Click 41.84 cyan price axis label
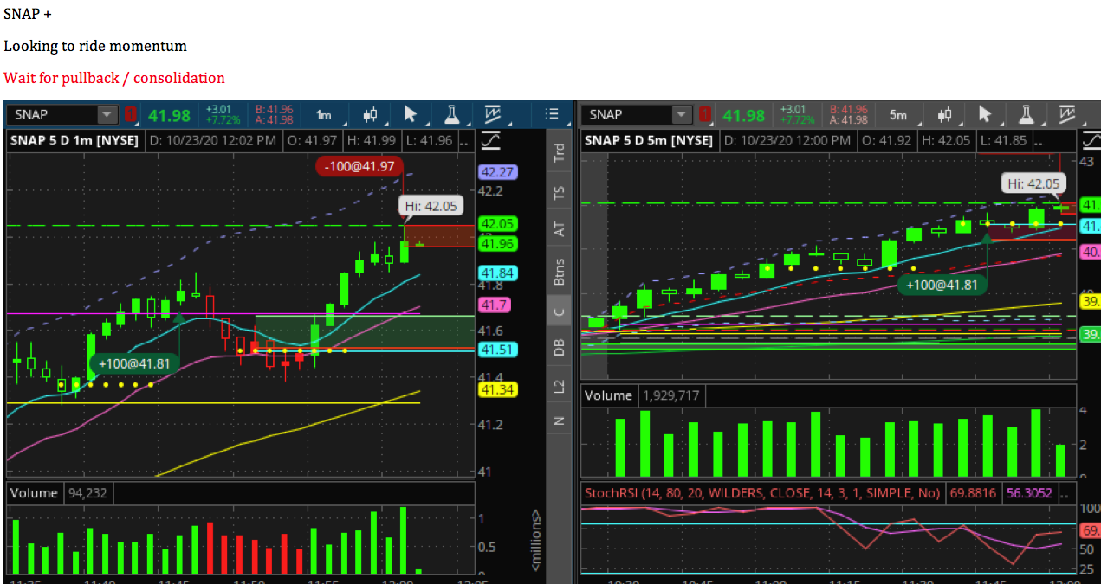 click(x=497, y=273)
